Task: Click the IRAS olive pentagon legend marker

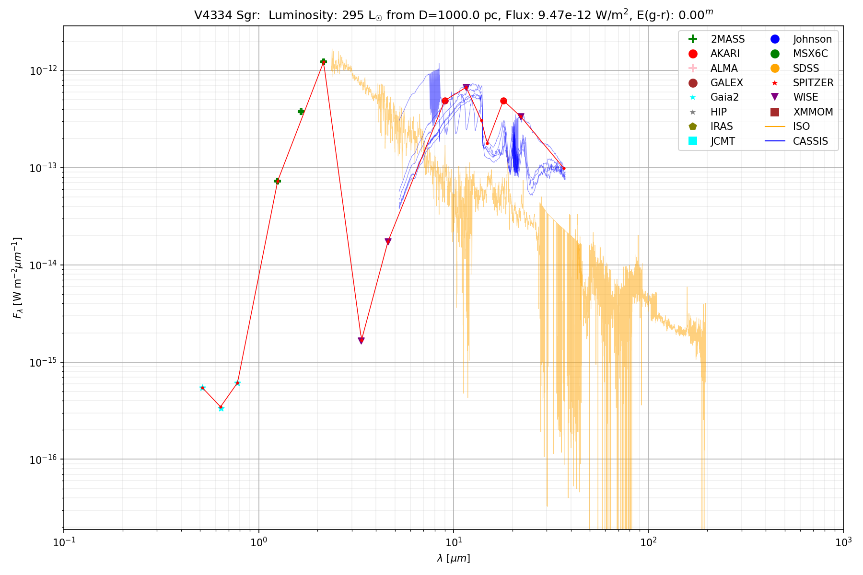Action: click(x=692, y=126)
